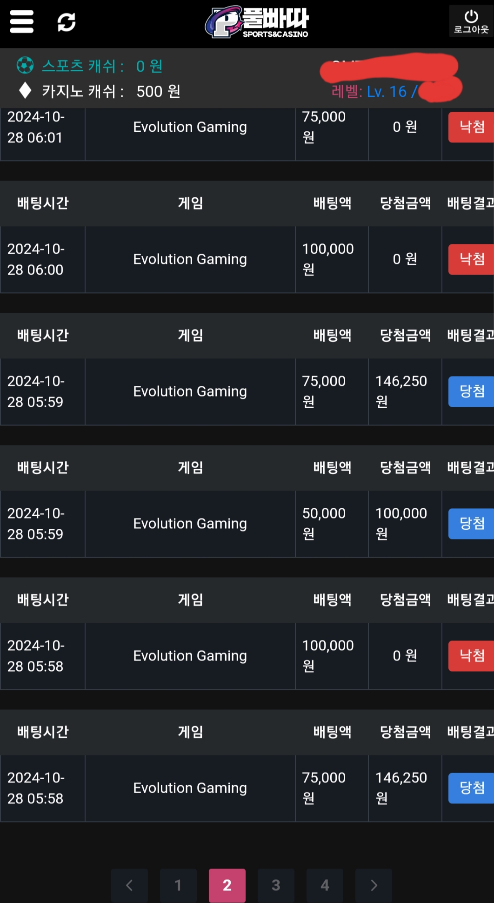
Task: Select page 3 in pagination
Action: (x=276, y=885)
